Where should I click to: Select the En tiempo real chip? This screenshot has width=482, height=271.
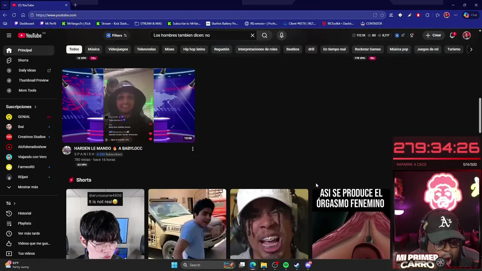(x=334, y=49)
